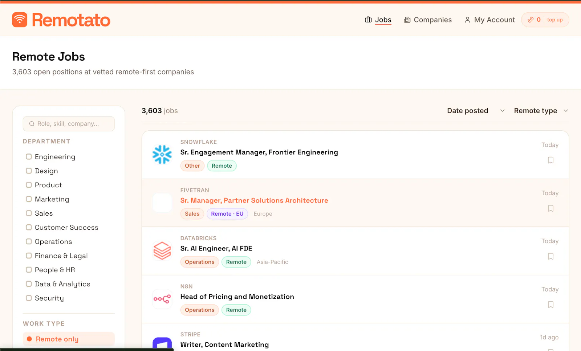
Task: Click the Snowflake company logo
Action: pyautogui.click(x=162, y=155)
